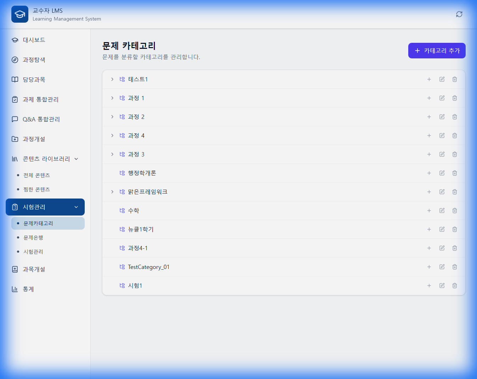Click the 카테고리 추가 button
This screenshot has height=379, width=477.
437,51
